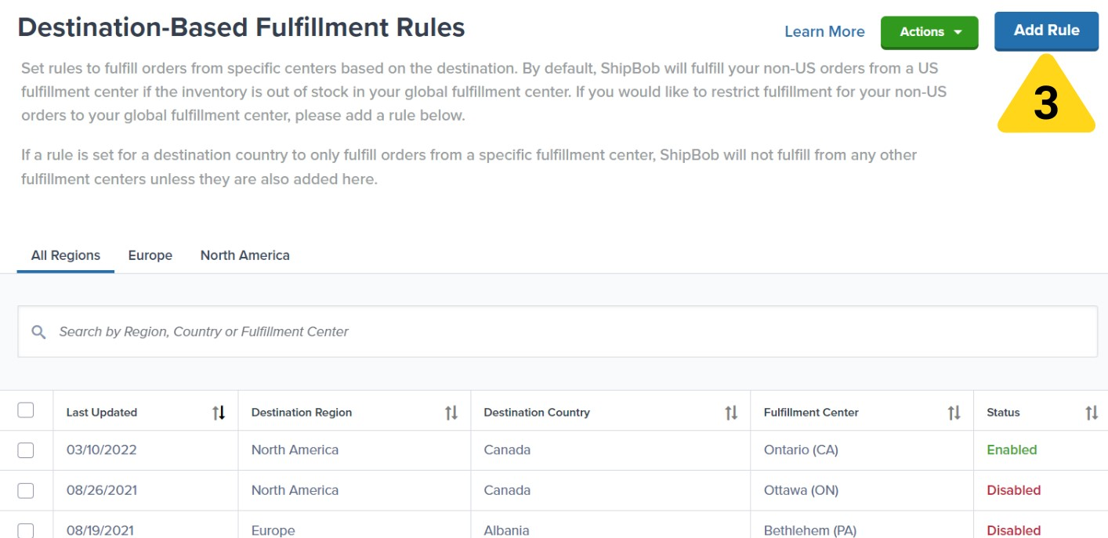Open the Learn More link
The height and width of the screenshot is (538, 1108).
pyautogui.click(x=824, y=31)
